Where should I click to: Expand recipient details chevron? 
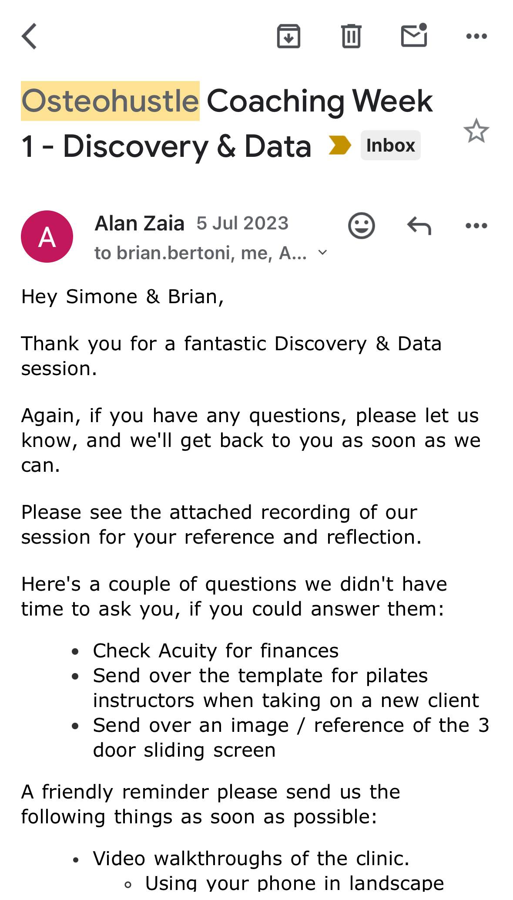tap(322, 253)
